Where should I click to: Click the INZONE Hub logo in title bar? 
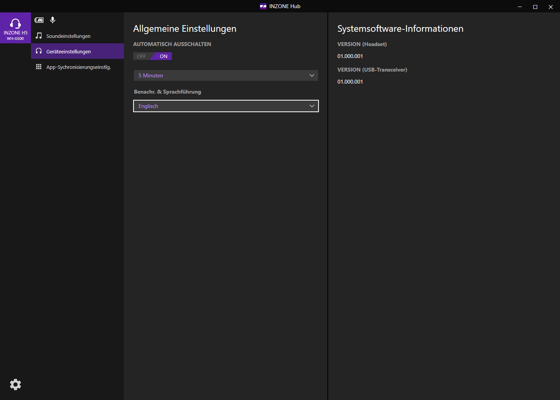click(x=263, y=6)
